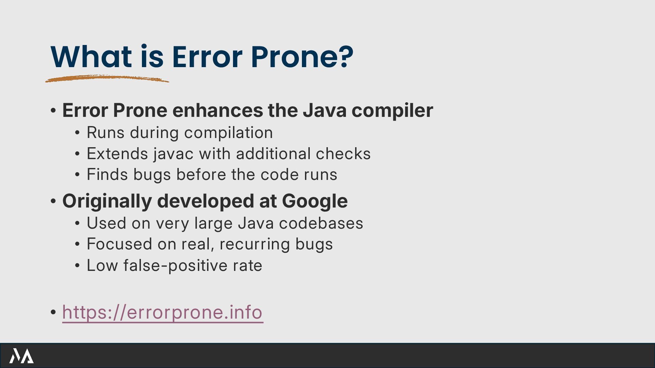Click the word "codebases" in the sub-bullet
The image size is (655, 368).
click(x=321, y=224)
